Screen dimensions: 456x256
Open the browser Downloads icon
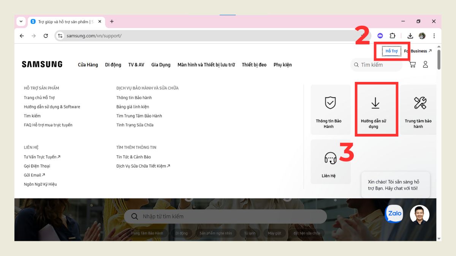[410, 36]
